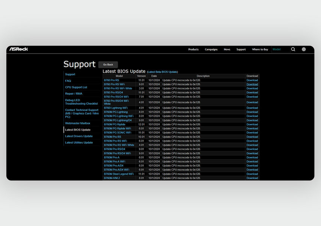The width and height of the screenshot is (321, 226).
Task: Open B760M Pro RS WiFi White model
Action: pyautogui.click(x=119, y=145)
